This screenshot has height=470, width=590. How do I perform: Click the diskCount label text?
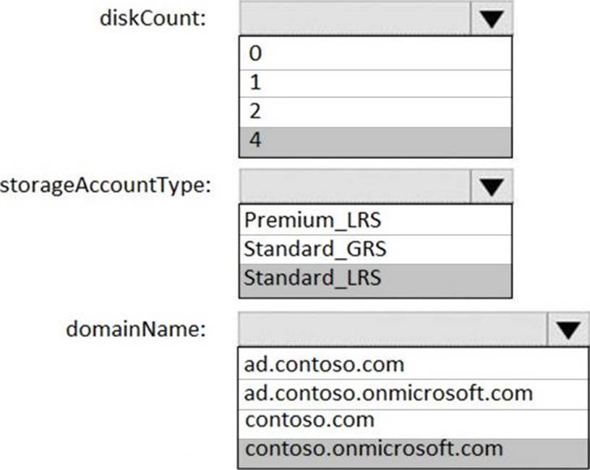tap(153, 18)
